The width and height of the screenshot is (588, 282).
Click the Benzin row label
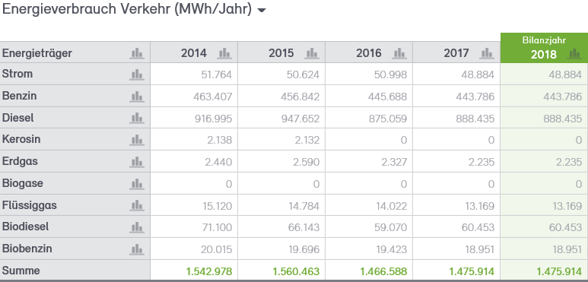pyautogui.click(x=20, y=96)
